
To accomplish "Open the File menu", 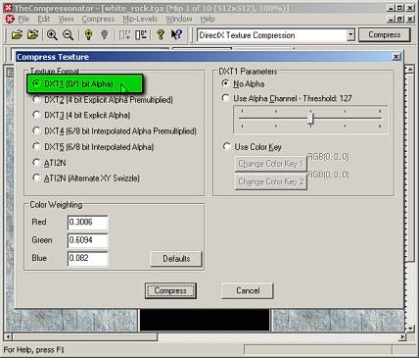I will point(23,20).
